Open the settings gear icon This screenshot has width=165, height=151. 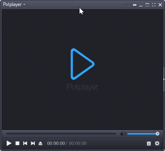[157, 143]
